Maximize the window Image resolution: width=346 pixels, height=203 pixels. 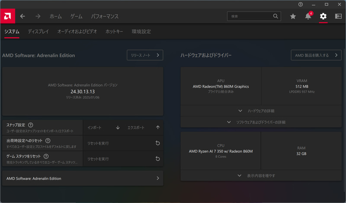coord(327,4)
